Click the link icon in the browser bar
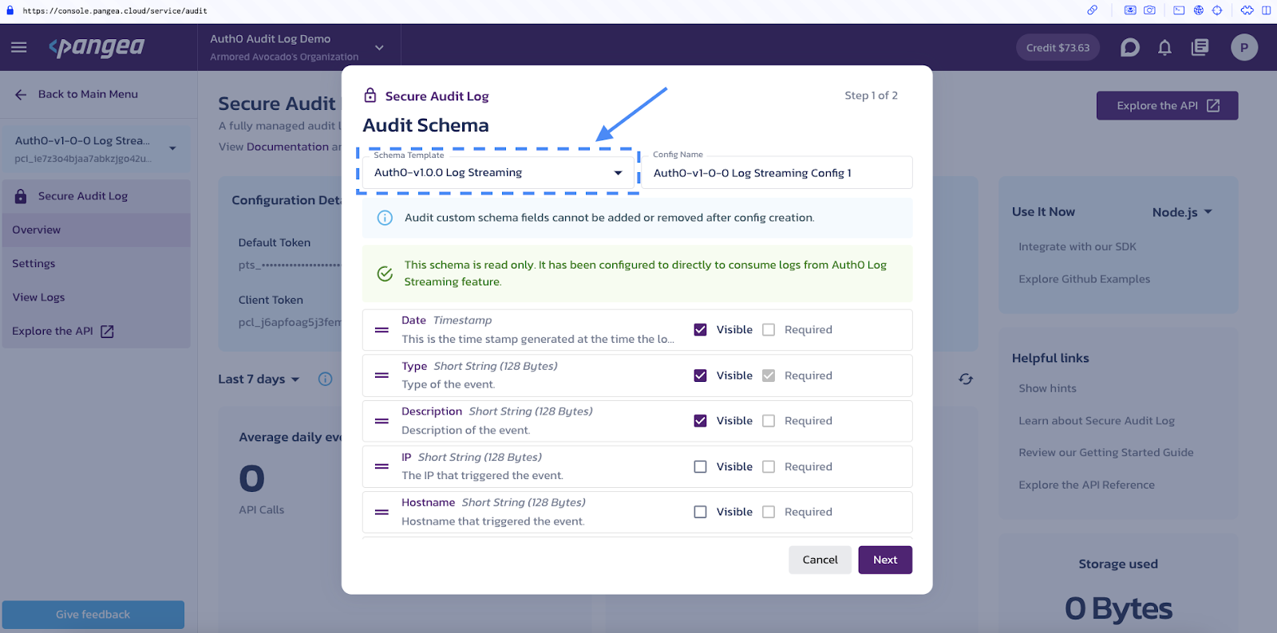Screen dimensions: 1277x633 coord(1092,10)
